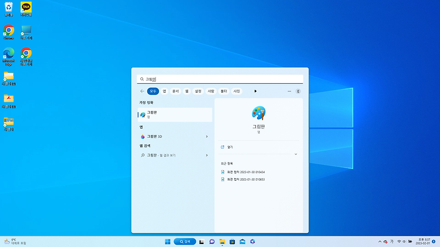Open the KakaoTalk desktop shortcut
The height and width of the screenshot is (247, 440).
(26, 9)
